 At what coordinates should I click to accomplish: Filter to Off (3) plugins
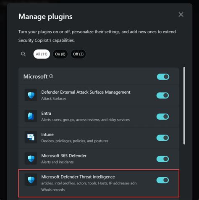(x=78, y=54)
